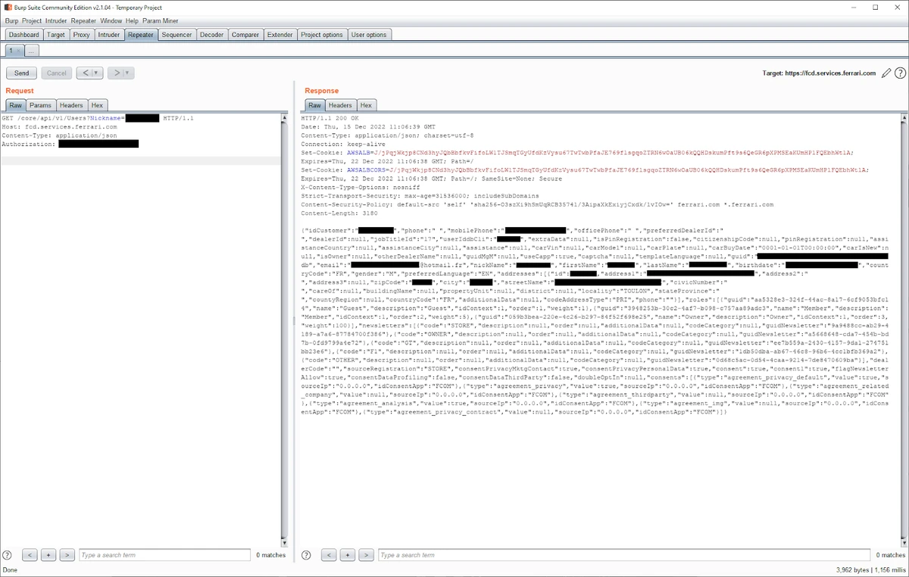Click the request search help icon
The image size is (909, 577).
[x=8, y=555]
